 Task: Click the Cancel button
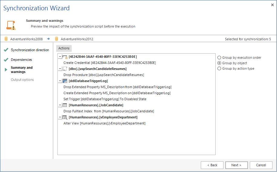(261, 165)
